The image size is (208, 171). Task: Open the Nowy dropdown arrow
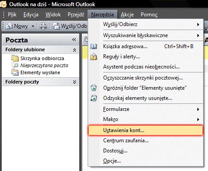tap(33, 26)
